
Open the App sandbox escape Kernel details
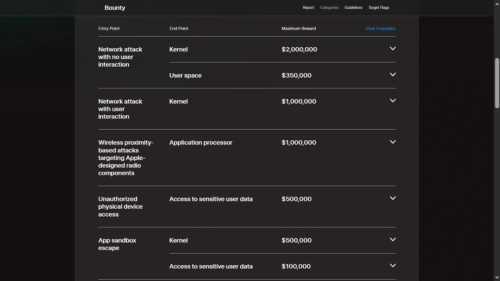click(x=393, y=239)
